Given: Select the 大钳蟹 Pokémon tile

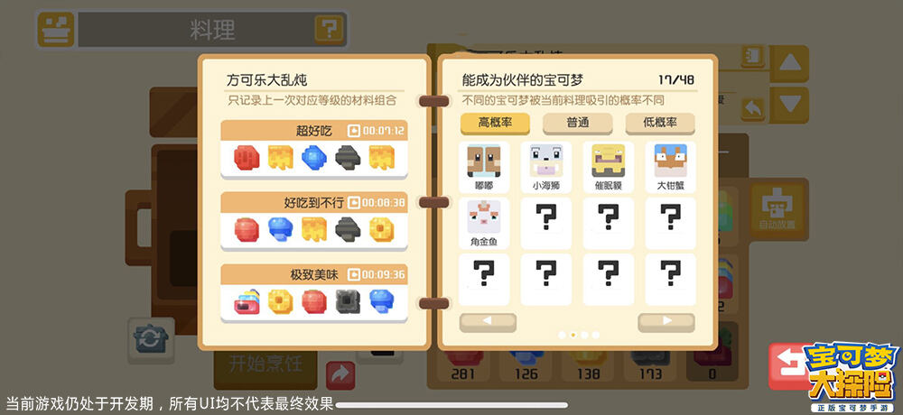Looking at the screenshot, I should coord(670,167).
